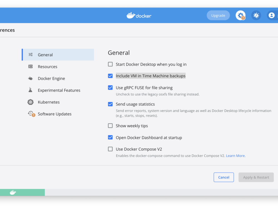Click the whale status icon in bottom bar
278x208 pixels.
(x=13, y=192)
